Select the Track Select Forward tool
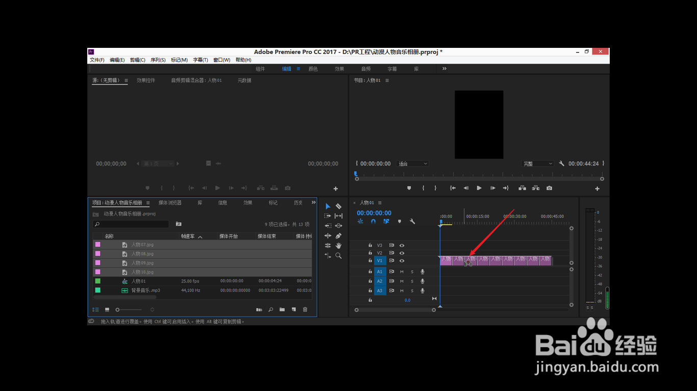Viewport: 697px width, 391px height. click(x=328, y=216)
